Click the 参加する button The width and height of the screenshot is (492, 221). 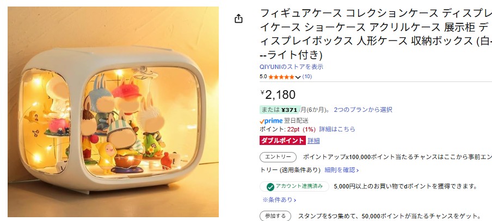coord(275,216)
